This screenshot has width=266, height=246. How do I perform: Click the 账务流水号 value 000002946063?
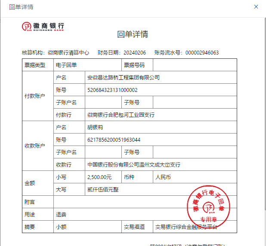(x=202, y=53)
